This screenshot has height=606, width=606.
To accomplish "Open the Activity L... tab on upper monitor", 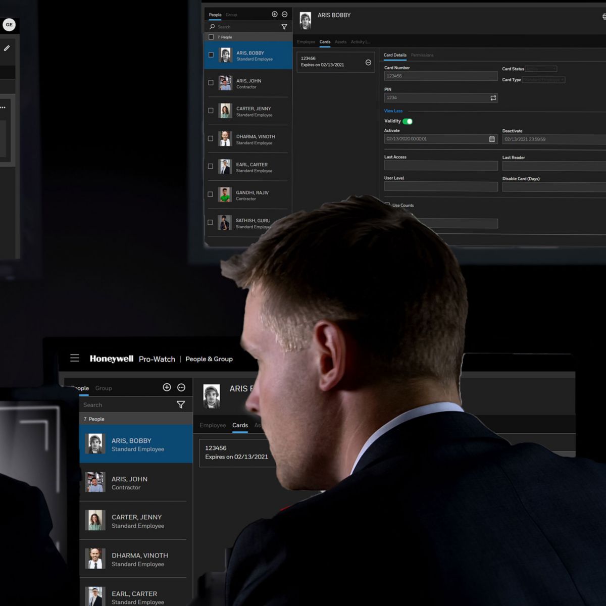I will coord(361,42).
